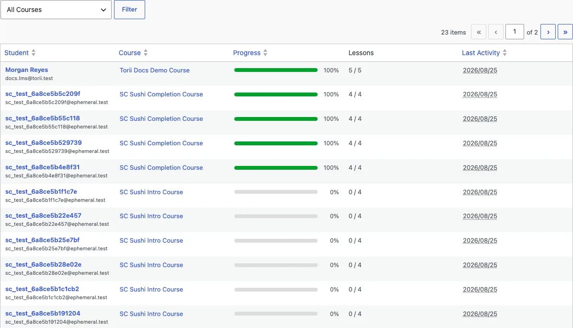The image size is (573, 328).
Task: Open student sc_test_6a8ce5b1f1c7e
Action: 41,192
